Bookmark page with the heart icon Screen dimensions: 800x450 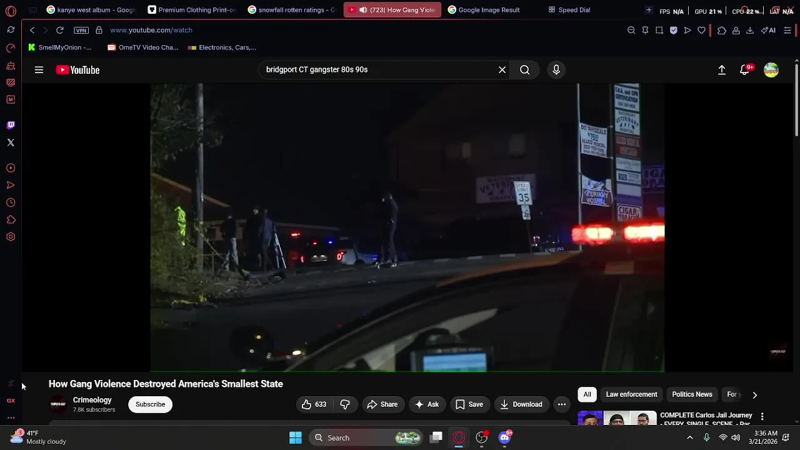coord(701,30)
